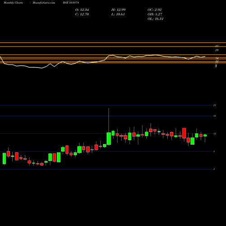Click the high value 'H: 12.99'
226x226 pixels.
point(118,10)
